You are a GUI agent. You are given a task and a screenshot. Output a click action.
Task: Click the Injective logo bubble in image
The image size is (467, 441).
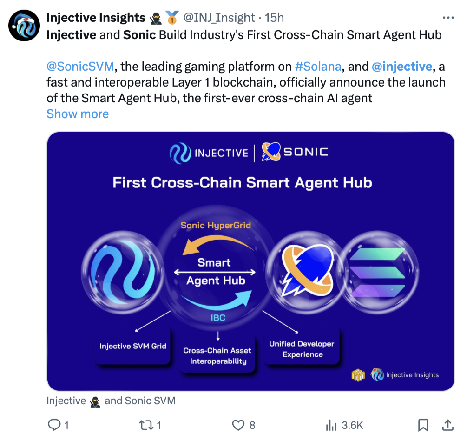pos(121,271)
